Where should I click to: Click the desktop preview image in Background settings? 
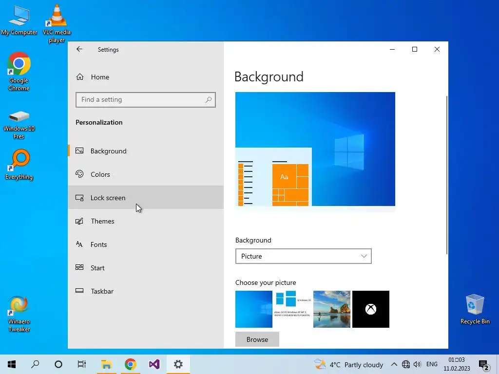pyautogui.click(x=315, y=149)
